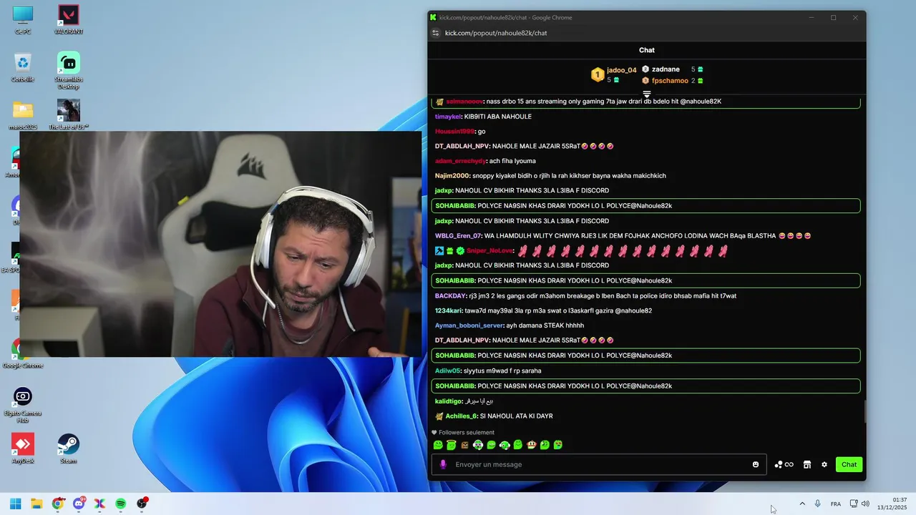Click the purple microphone in message box
916x515 pixels.
point(443,464)
